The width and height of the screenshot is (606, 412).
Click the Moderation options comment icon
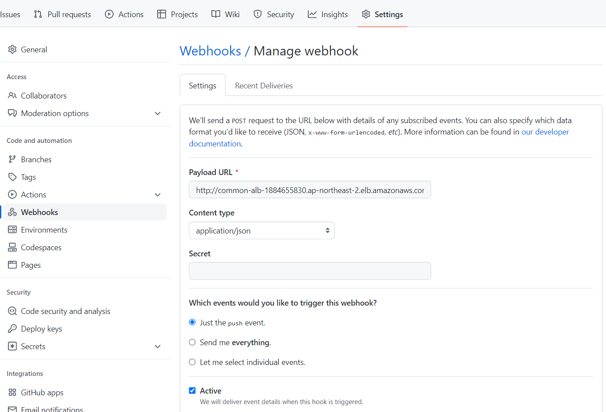[12, 113]
